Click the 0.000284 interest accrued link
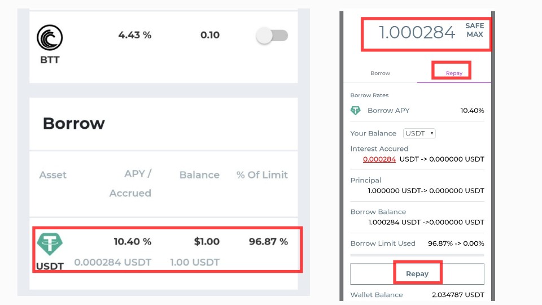 [x=379, y=159]
